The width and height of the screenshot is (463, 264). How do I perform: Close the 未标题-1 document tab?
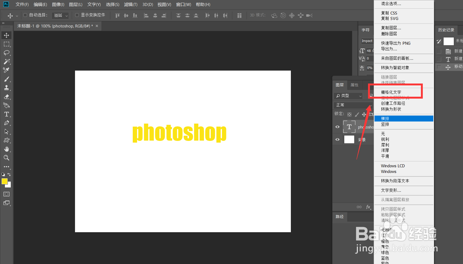97,26
